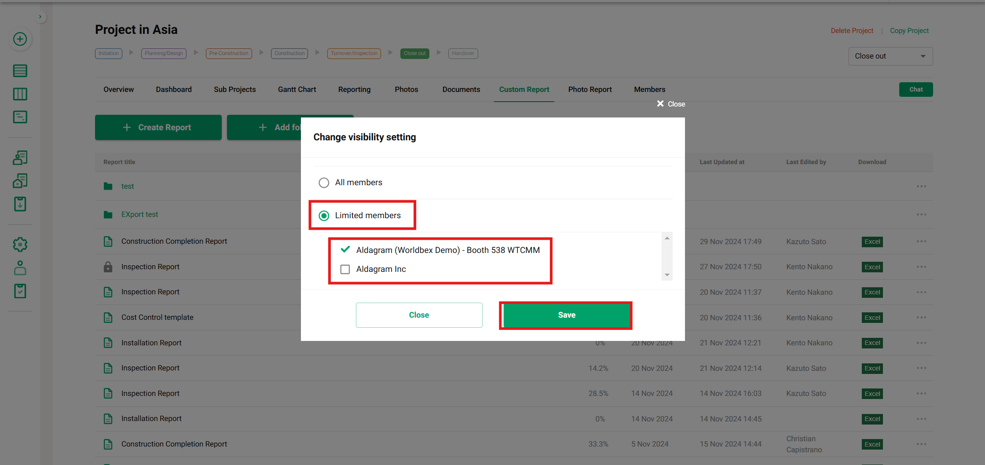Select the All members radio button
Viewport: 985px width, 465px height.
pos(324,183)
